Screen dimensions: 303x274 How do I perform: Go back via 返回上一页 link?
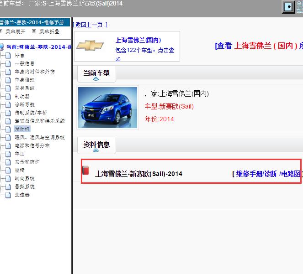click(x=90, y=25)
